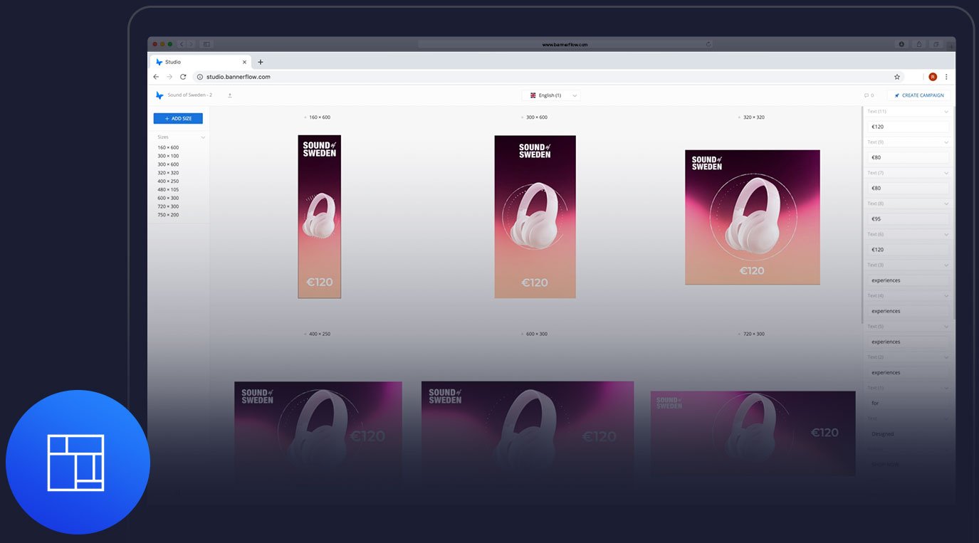Collapse the Text (9) section chevron

pos(946,142)
